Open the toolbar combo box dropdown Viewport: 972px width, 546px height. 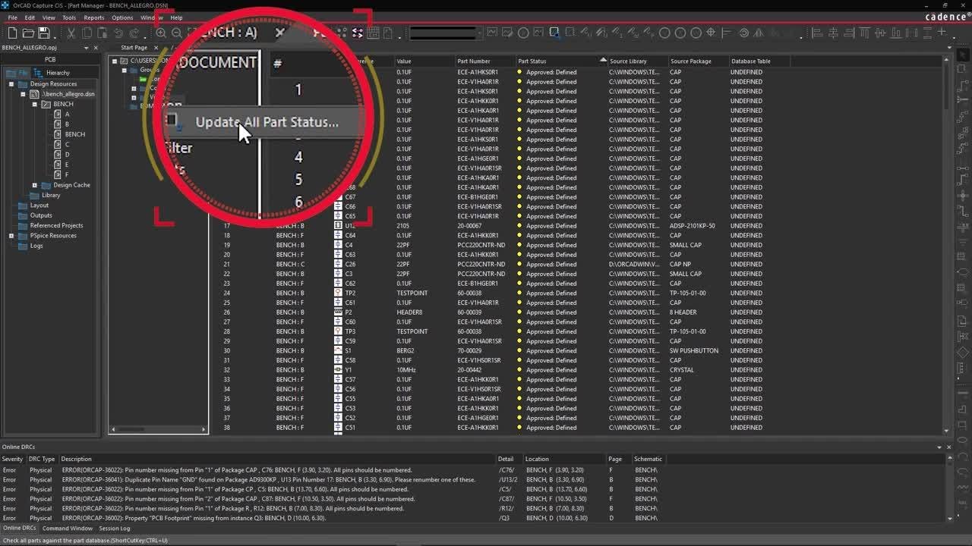click(478, 33)
